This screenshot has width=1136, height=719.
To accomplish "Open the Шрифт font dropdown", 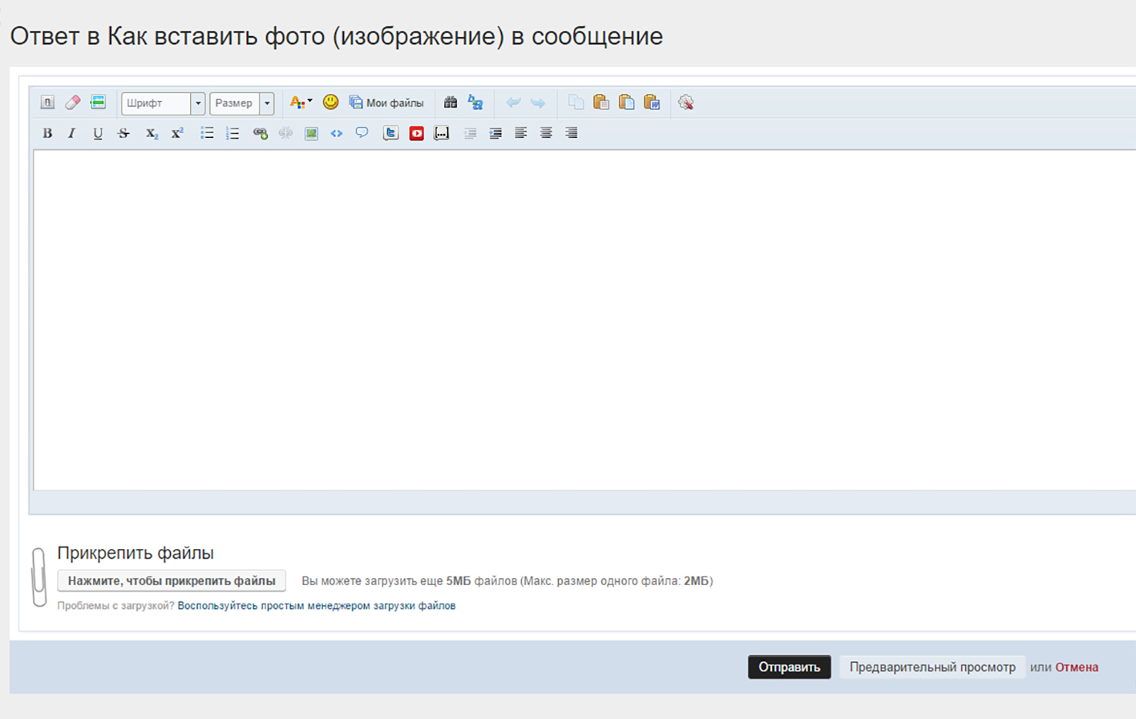I will 163,103.
